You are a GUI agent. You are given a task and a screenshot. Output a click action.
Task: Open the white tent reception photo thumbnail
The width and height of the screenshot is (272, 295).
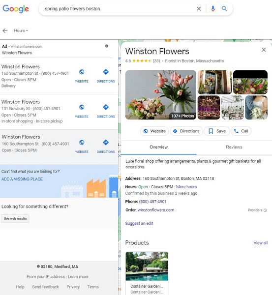pyautogui.click(x=233, y=107)
